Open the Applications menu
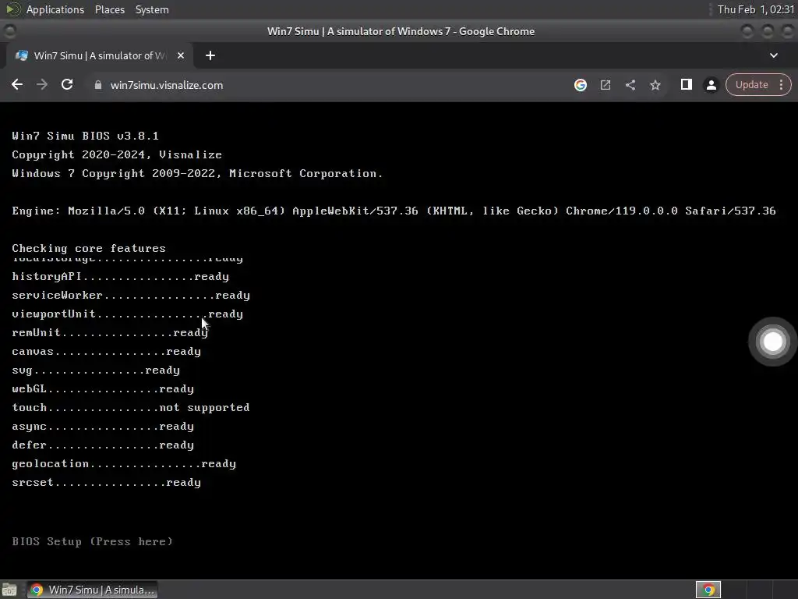The width and height of the screenshot is (798, 599). pyautogui.click(x=55, y=9)
